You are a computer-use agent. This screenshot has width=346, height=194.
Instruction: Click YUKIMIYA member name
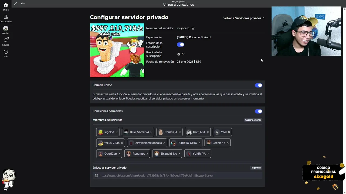click(199, 154)
